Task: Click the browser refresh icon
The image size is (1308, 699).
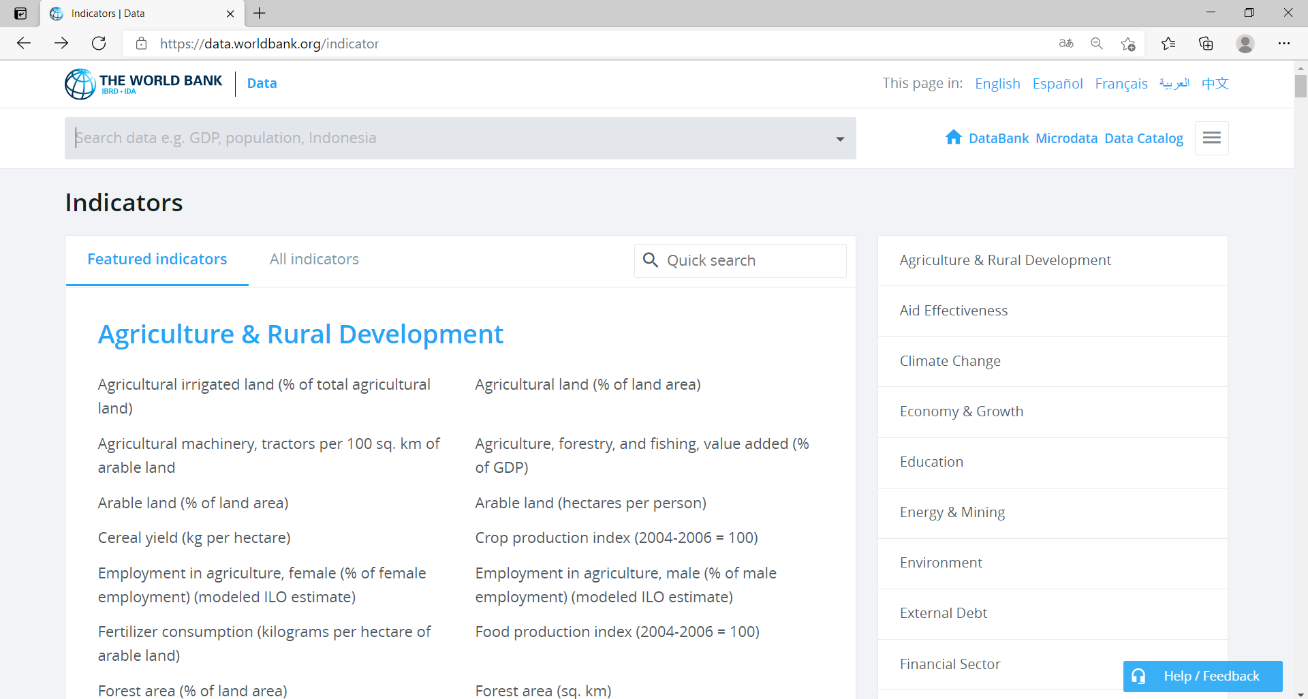Action: (99, 44)
